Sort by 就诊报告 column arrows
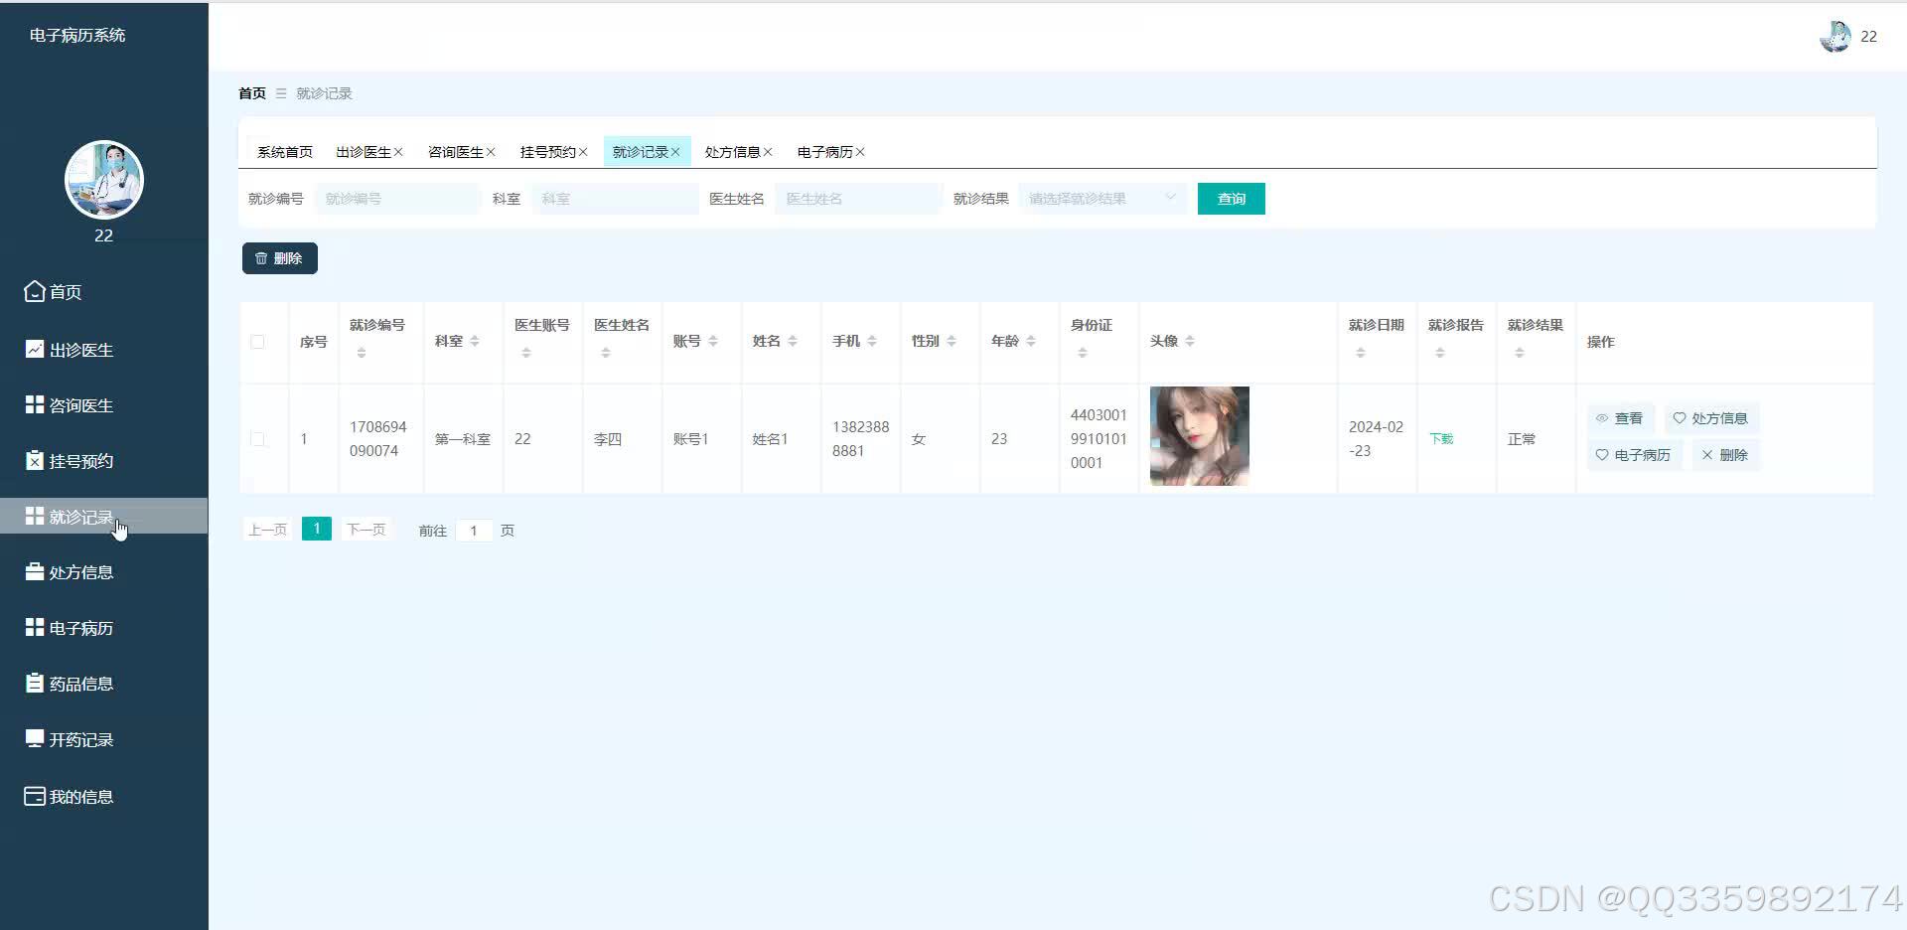1907x930 pixels. [1440, 353]
